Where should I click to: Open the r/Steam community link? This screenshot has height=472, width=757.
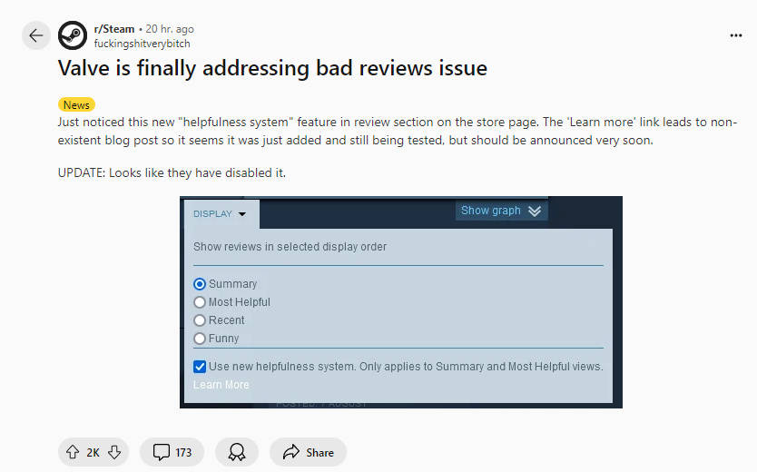113,29
